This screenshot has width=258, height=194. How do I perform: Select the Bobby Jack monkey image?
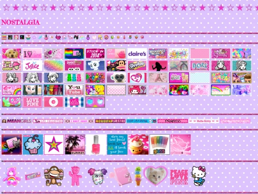point(54,176)
